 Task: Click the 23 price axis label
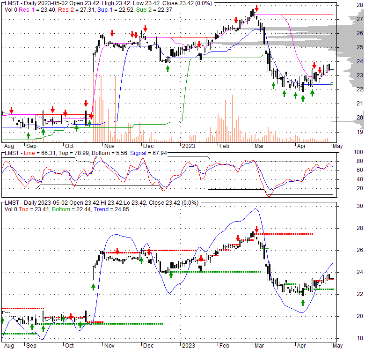tap(360, 75)
